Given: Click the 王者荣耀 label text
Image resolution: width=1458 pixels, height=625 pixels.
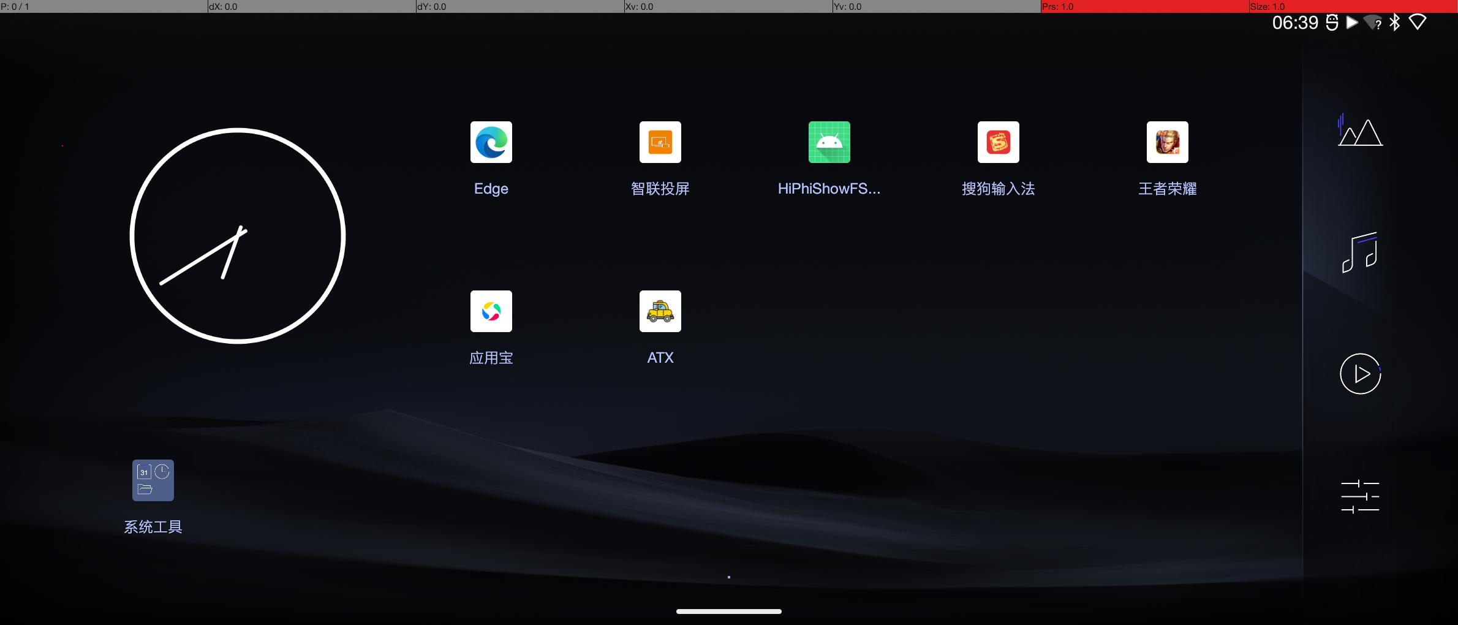Looking at the screenshot, I should tap(1168, 189).
